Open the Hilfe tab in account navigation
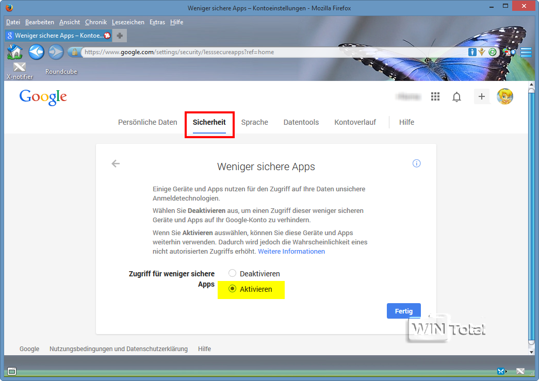 (406, 122)
